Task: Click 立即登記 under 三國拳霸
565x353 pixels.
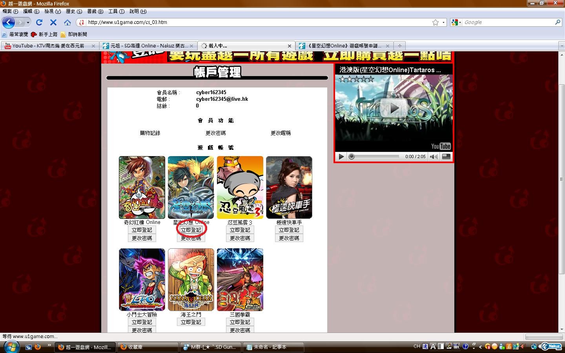Action: click(240, 322)
